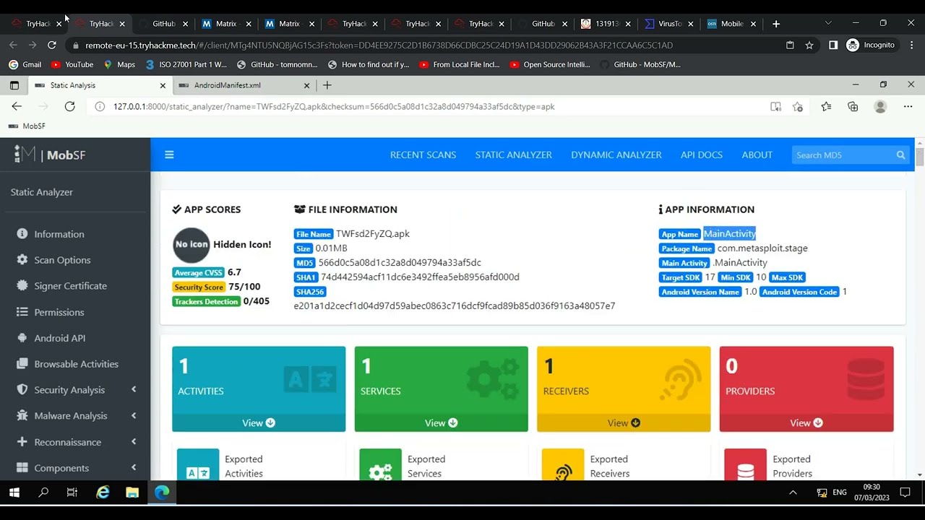Open notification center icon
This screenshot has width=925, height=520.
905,493
